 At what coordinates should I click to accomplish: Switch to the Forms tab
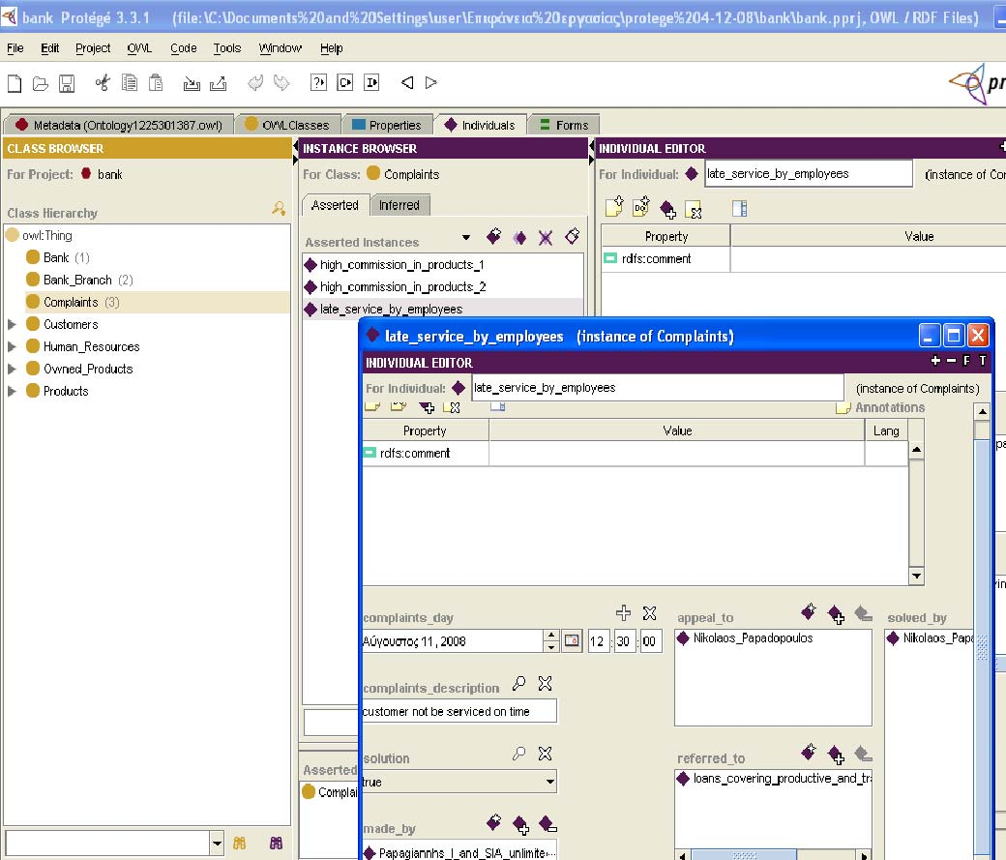coord(565,125)
